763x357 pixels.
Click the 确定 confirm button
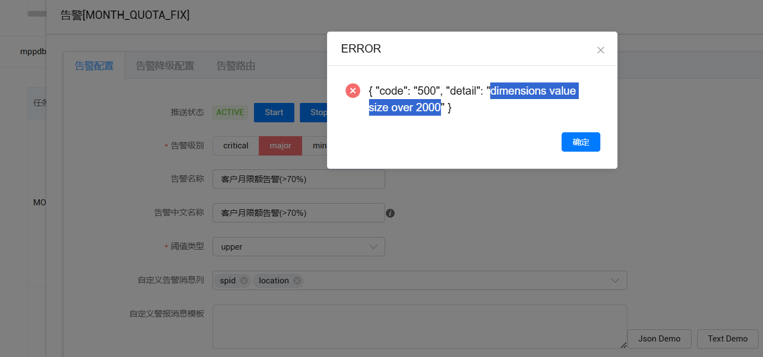point(580,142)
